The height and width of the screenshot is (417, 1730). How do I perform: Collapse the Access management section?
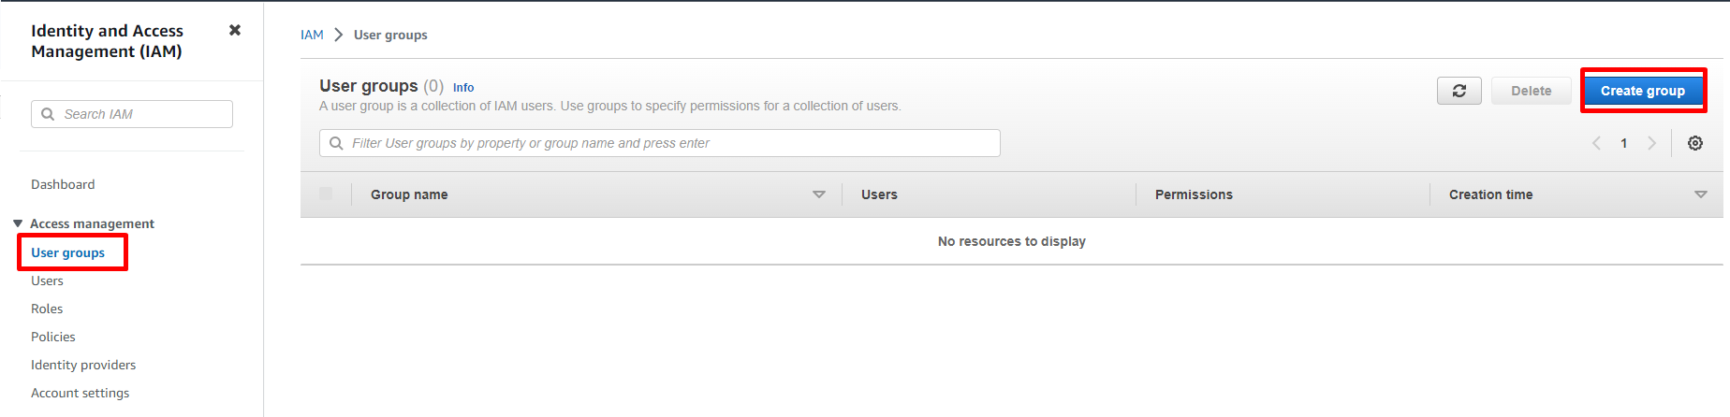click(18, 223)
